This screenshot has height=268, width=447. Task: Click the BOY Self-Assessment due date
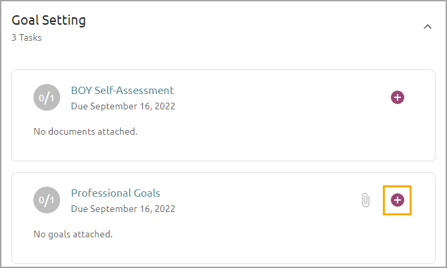[x=123, y=106]
